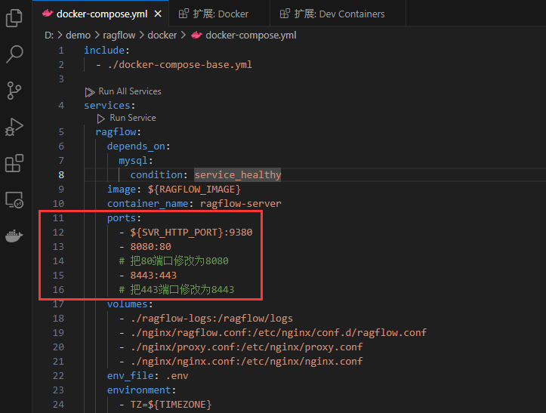Open the Docker whale view in sidebar

(14, 236)
